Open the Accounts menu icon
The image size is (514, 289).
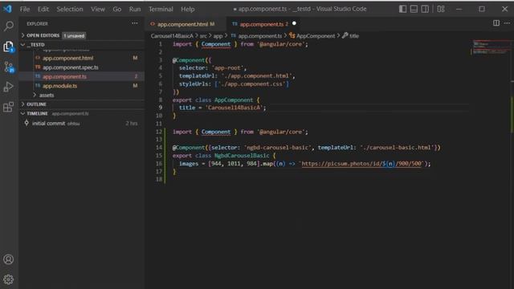tap(9, 259)
